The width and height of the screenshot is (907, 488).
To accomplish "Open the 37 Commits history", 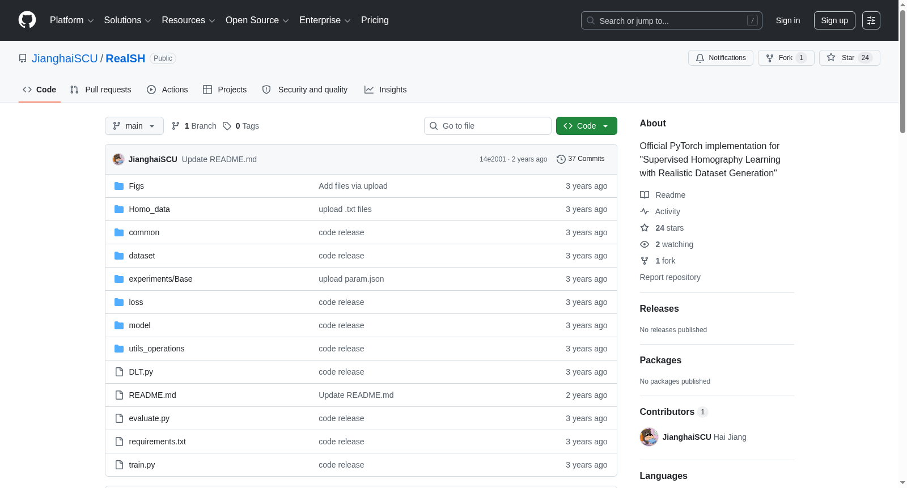I will coord(580,159).
